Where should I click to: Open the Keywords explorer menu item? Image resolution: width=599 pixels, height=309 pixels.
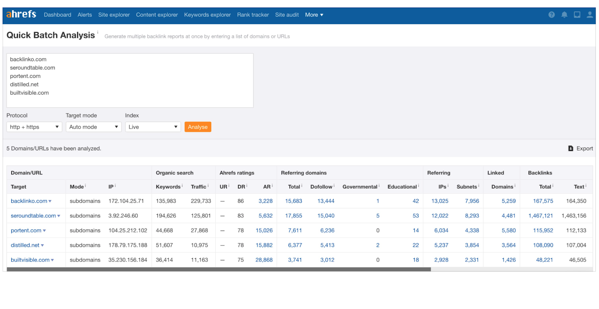(207, 15)
